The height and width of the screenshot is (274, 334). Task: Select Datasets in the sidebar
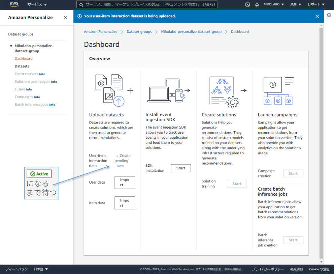pos(22,66)
